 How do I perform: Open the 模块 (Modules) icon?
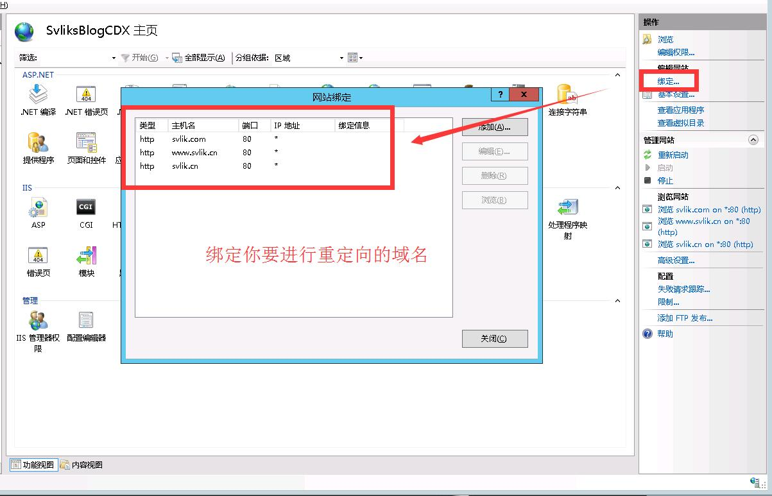click(x=87, y=259)
